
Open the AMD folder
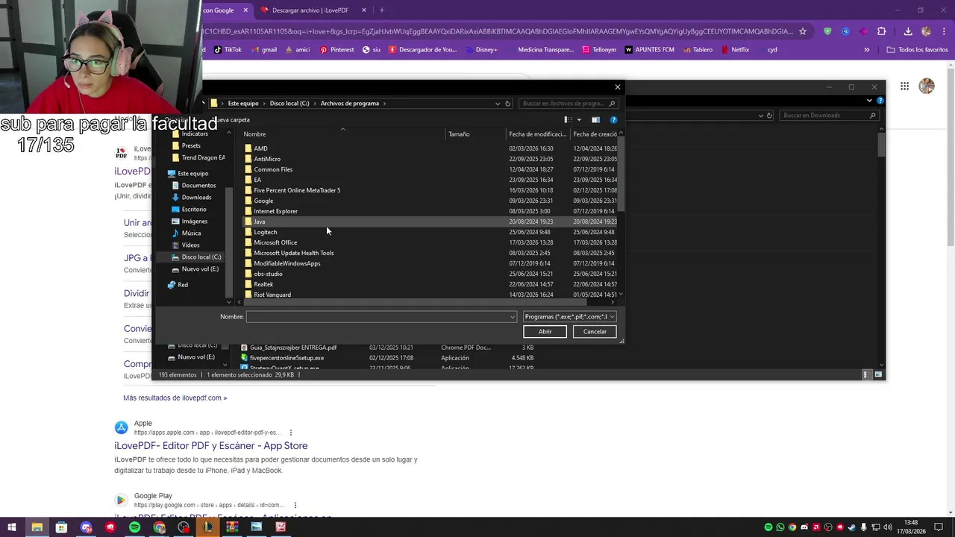tap(260, 148)
